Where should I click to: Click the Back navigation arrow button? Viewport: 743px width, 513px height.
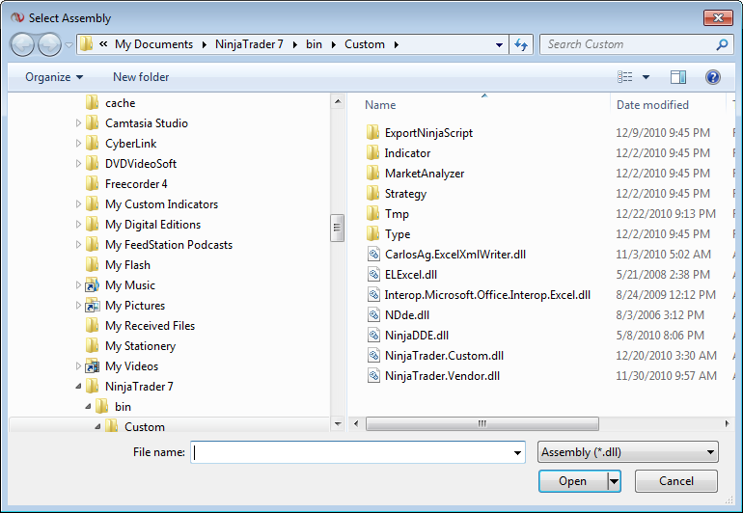pyautogui.click(x=23, y=44)
